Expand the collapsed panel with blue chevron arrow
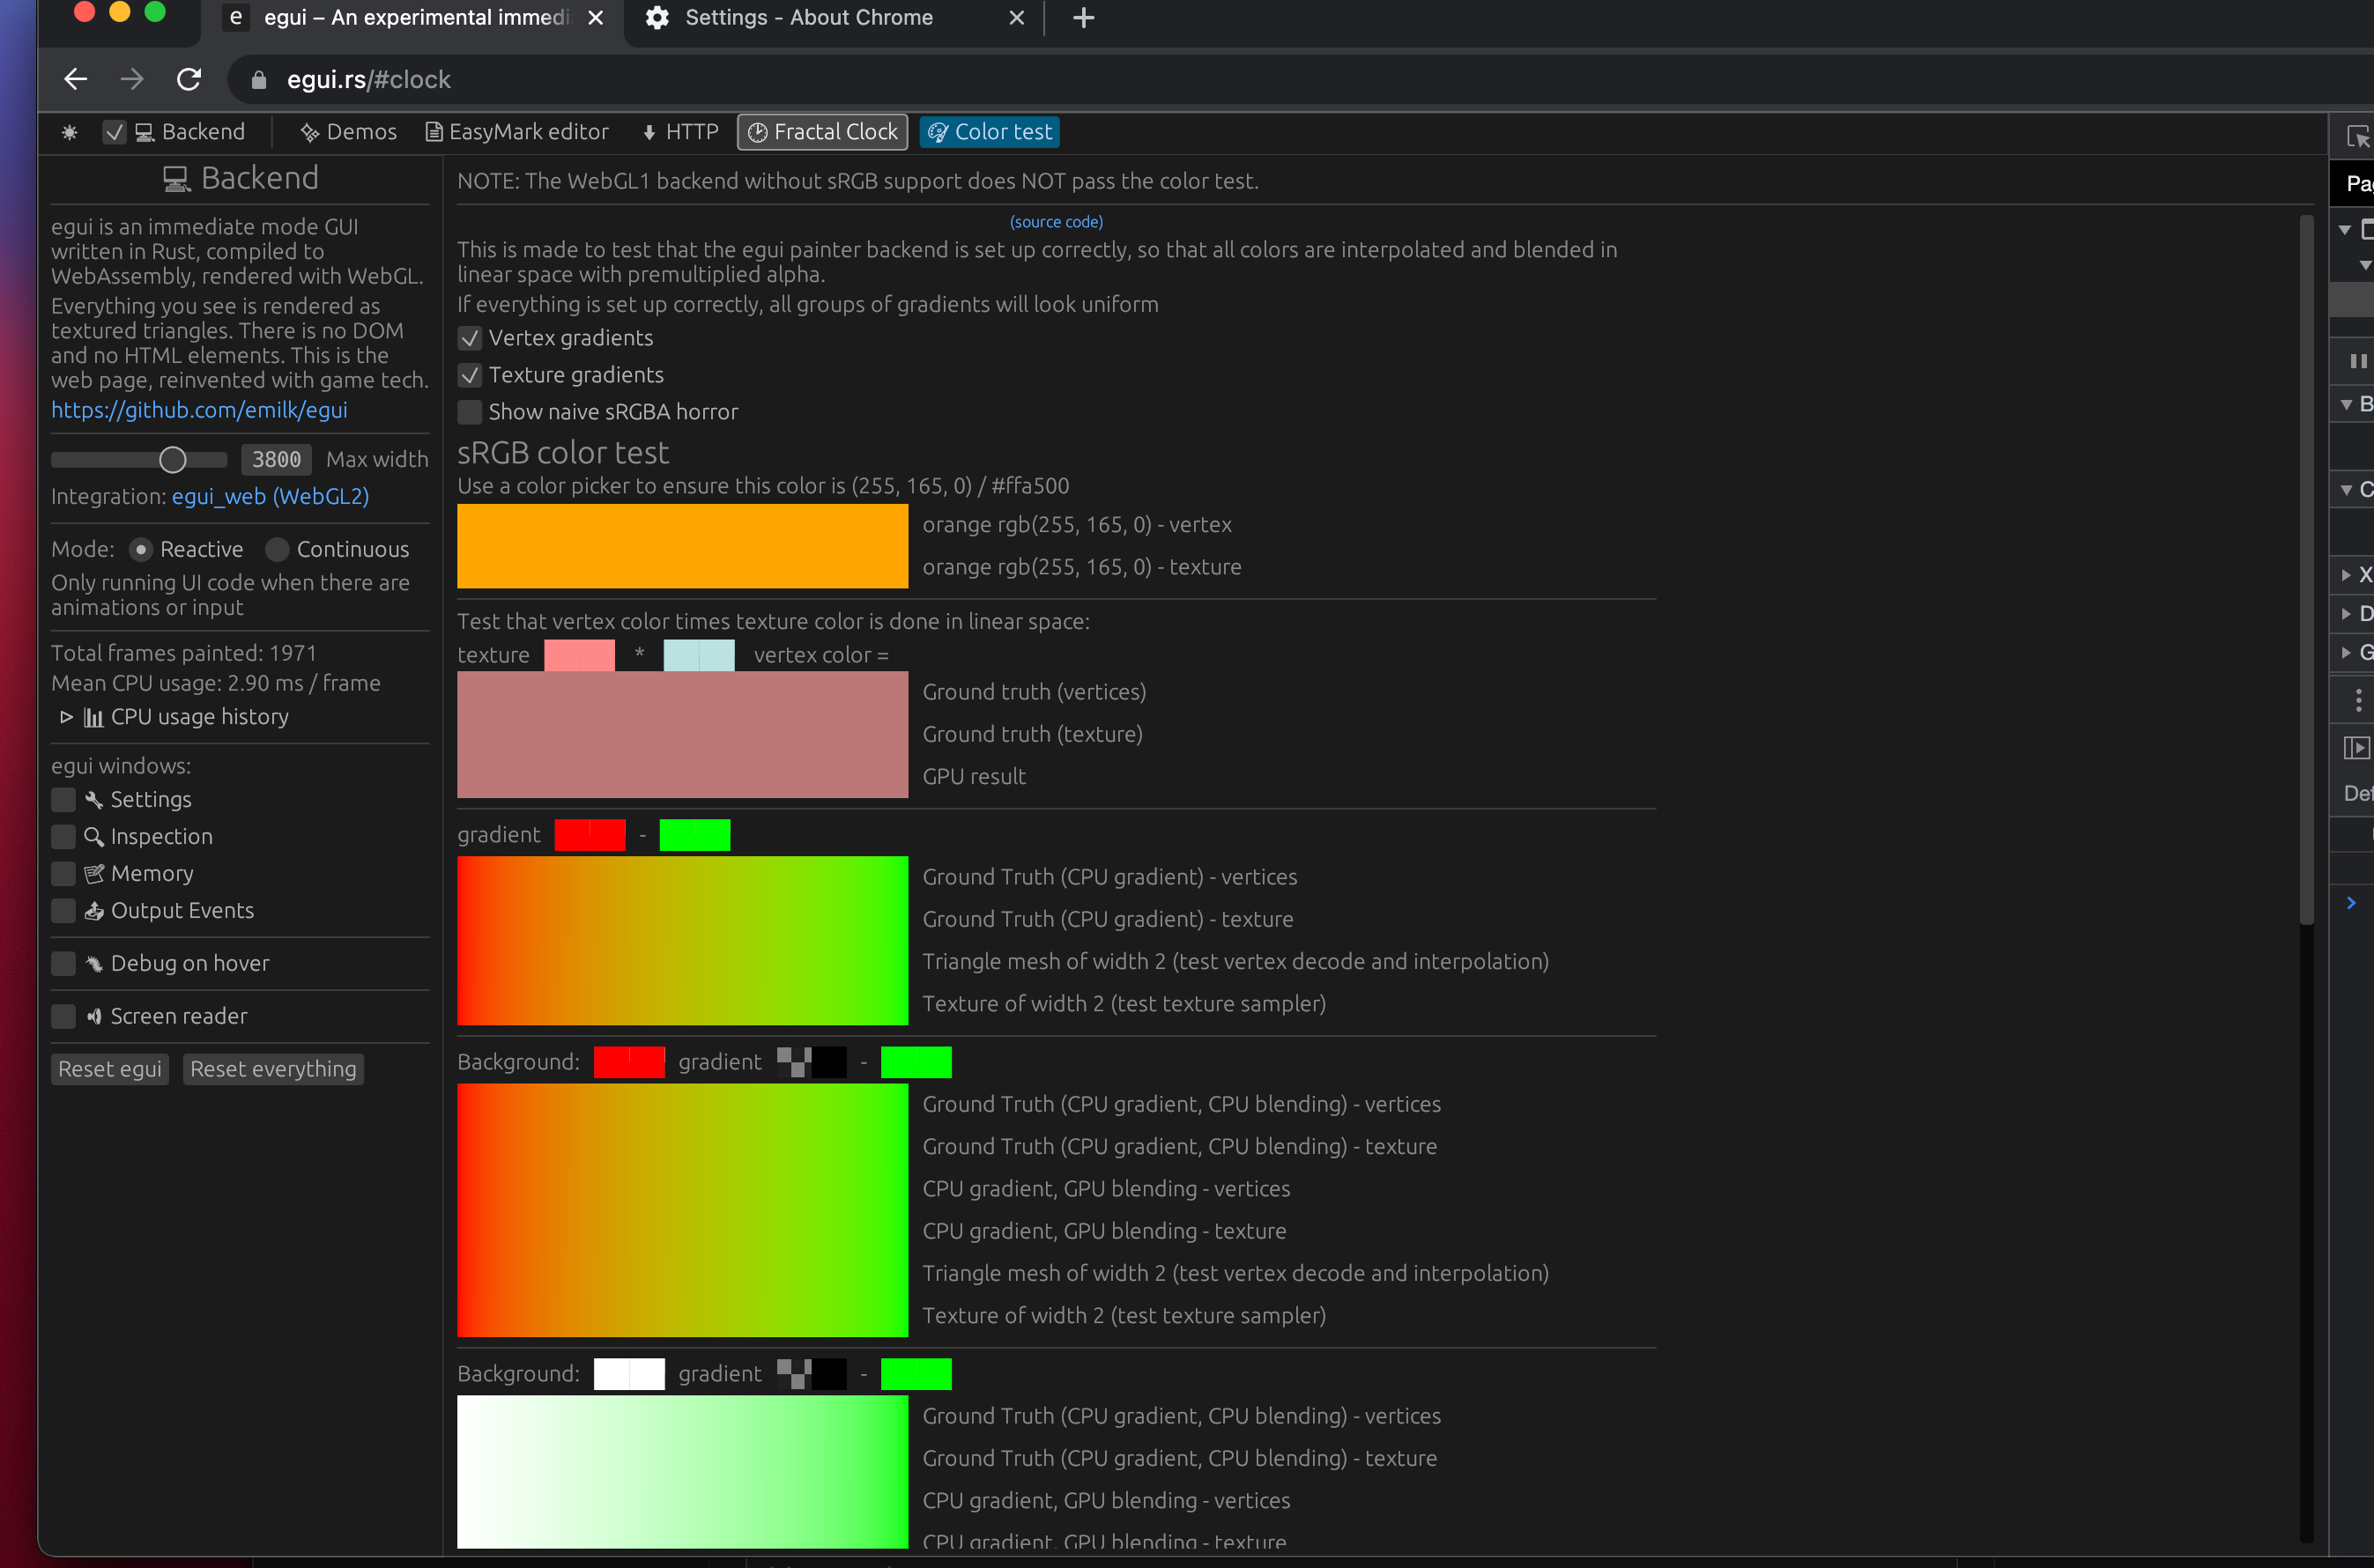2374x1568 pixels. click(2351, 903)
